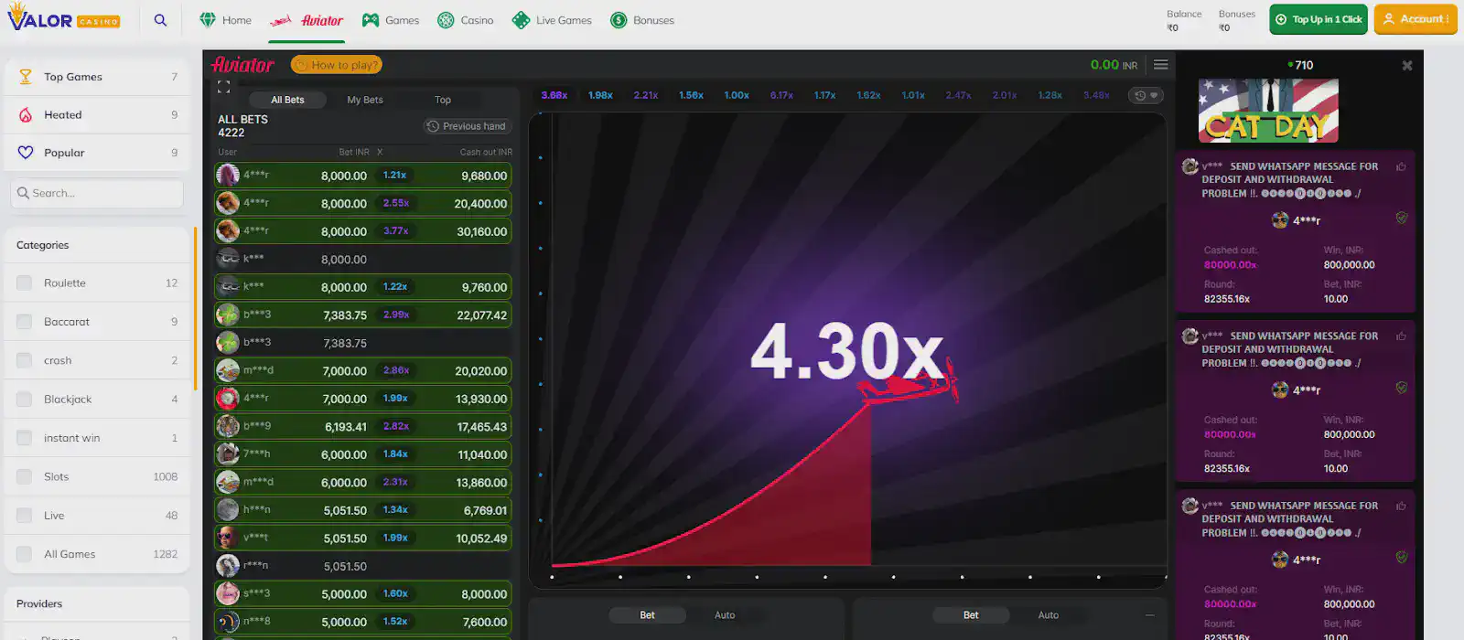Check the Roulette category checkbox
This screenshot has width=1464, height=640.
25,283
